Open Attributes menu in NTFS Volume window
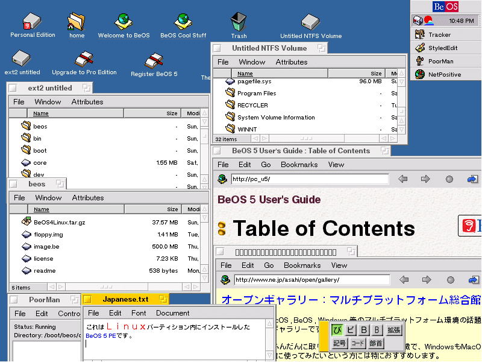This screenshot has height=362, width=482. pyautogui.click(x=291, y=62)
